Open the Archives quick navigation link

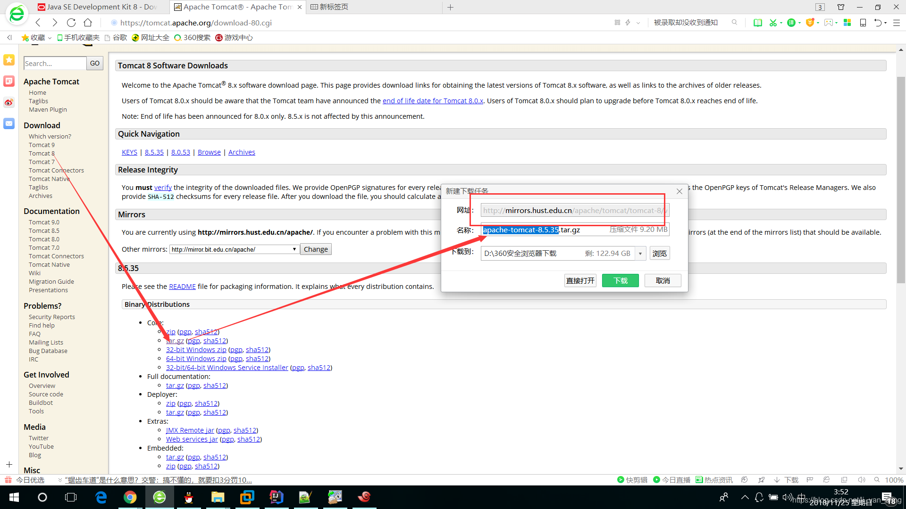click(x=242, y=152)
